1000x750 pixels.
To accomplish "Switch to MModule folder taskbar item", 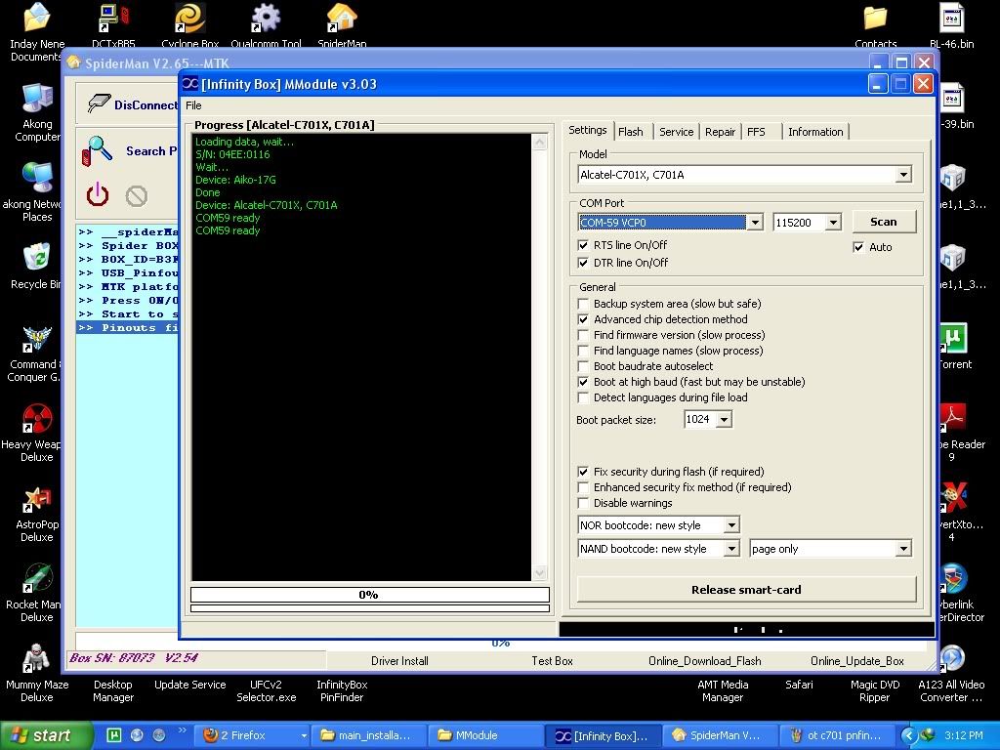I will click(x=486, y=735).
